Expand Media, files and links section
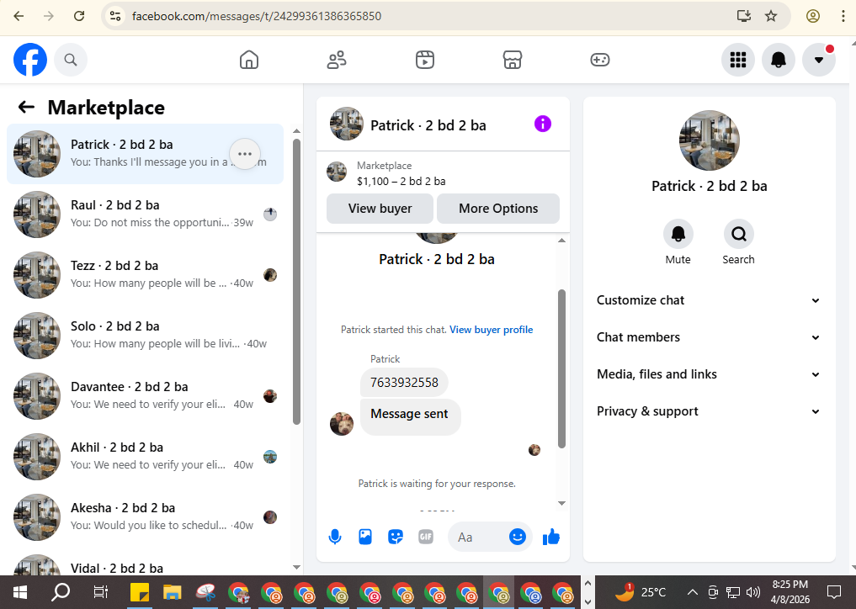This screenshot has width=856, height=609. [x=709, y=374]
